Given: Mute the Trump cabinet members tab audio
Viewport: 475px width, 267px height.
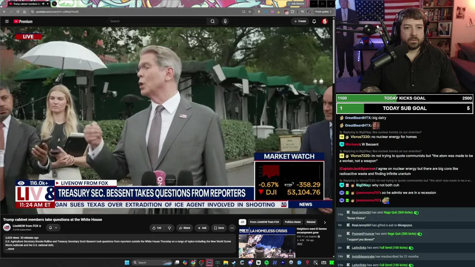Looking at the screenshot, I should pos(43,4).
